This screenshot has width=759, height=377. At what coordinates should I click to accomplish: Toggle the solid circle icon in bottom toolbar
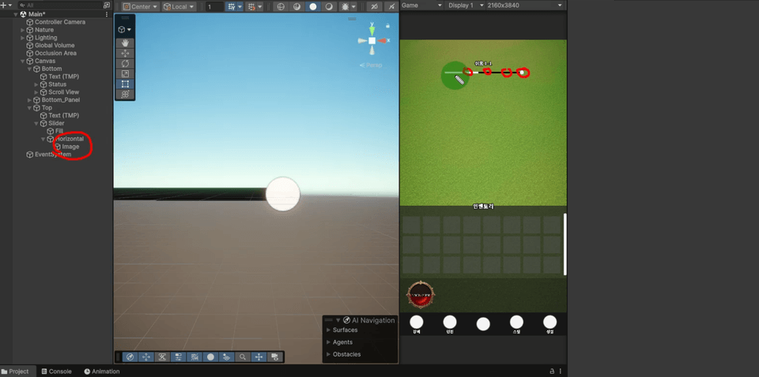click(210, 356)
